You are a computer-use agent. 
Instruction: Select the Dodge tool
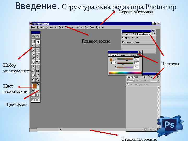[x=38, y=62]
